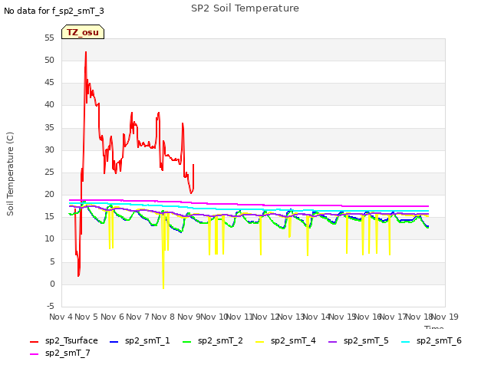Click the 45 y-axis tick label
Viewport: 491px width, 368px height.
(x=49, y=83)
